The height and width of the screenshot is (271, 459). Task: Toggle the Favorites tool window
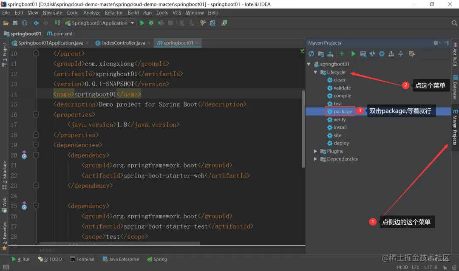(x=4, y=236)
